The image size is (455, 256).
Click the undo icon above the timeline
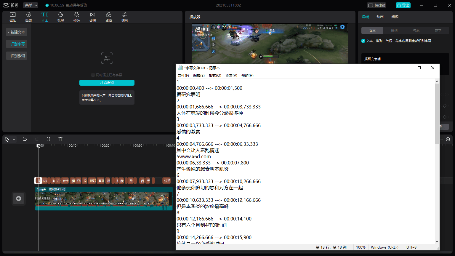(x=25, y=139)
